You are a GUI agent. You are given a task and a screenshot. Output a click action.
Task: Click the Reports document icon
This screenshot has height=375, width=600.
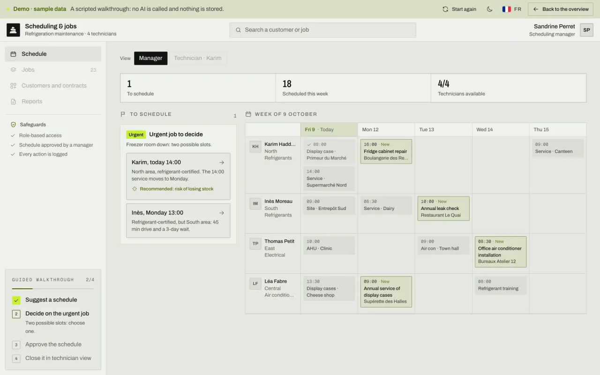click(13, 102)
